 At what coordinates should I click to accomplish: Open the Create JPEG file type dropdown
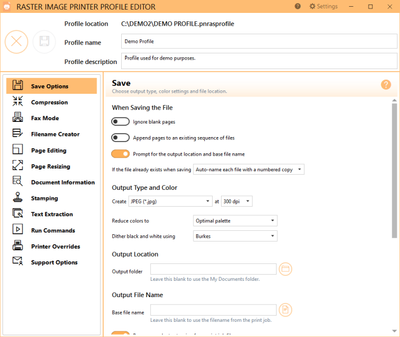tap(171, 201)
